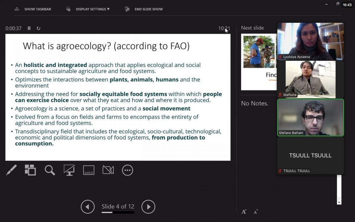Expand the Display Settings dropdown

[92, 9]
